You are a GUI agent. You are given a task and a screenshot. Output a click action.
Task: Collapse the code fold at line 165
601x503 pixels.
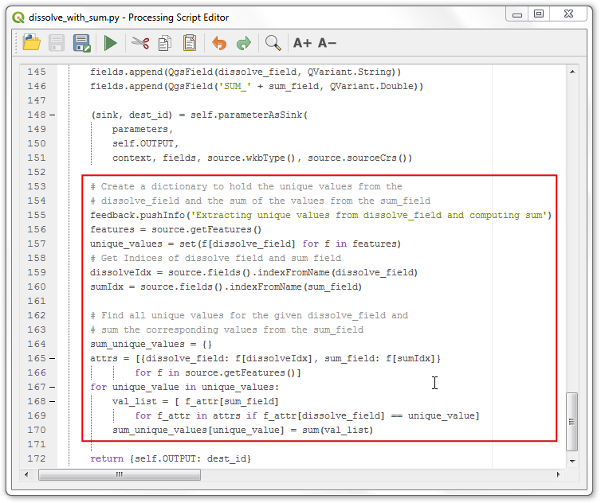click(x=53, y=358)
